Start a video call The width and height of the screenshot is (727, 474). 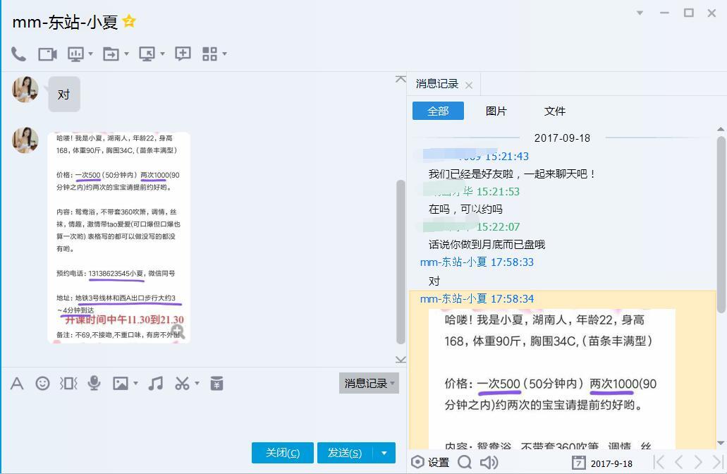tap(47, 54)
